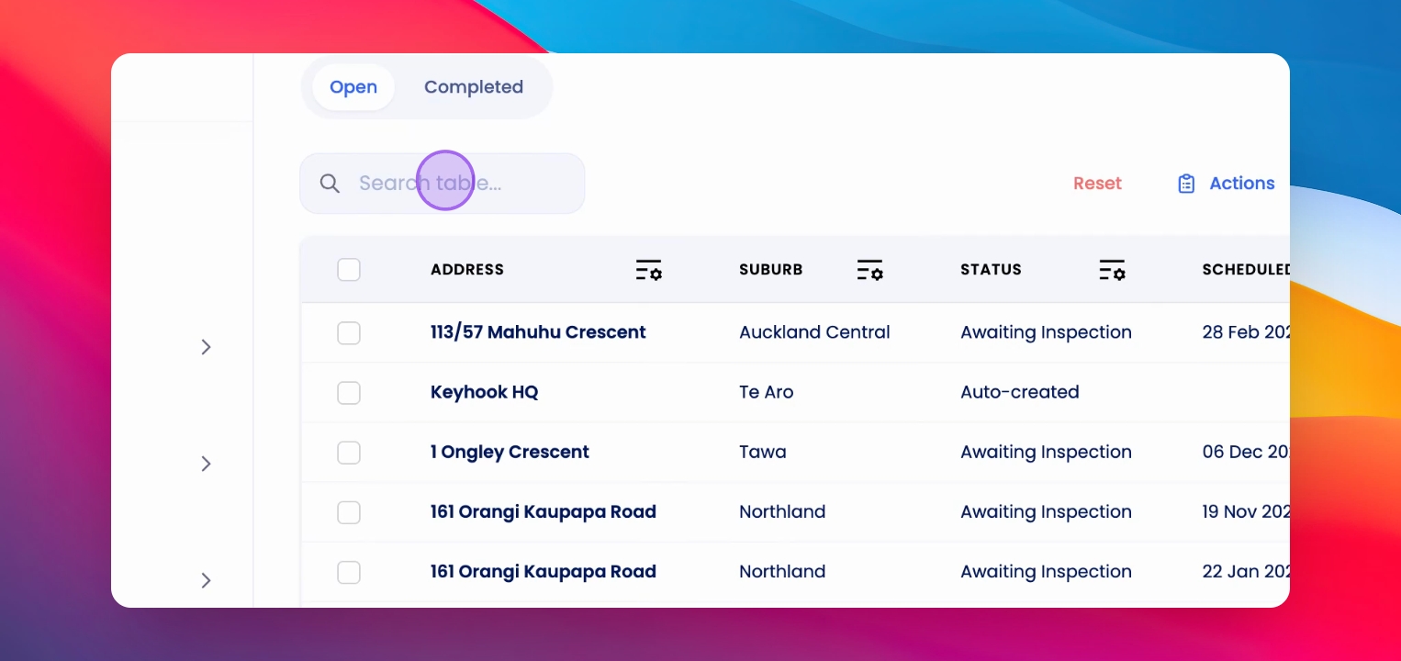Tick the Keyhook HQ row checkbox
Viewport: 1401px width, 661px height.
tap(349, 392)
